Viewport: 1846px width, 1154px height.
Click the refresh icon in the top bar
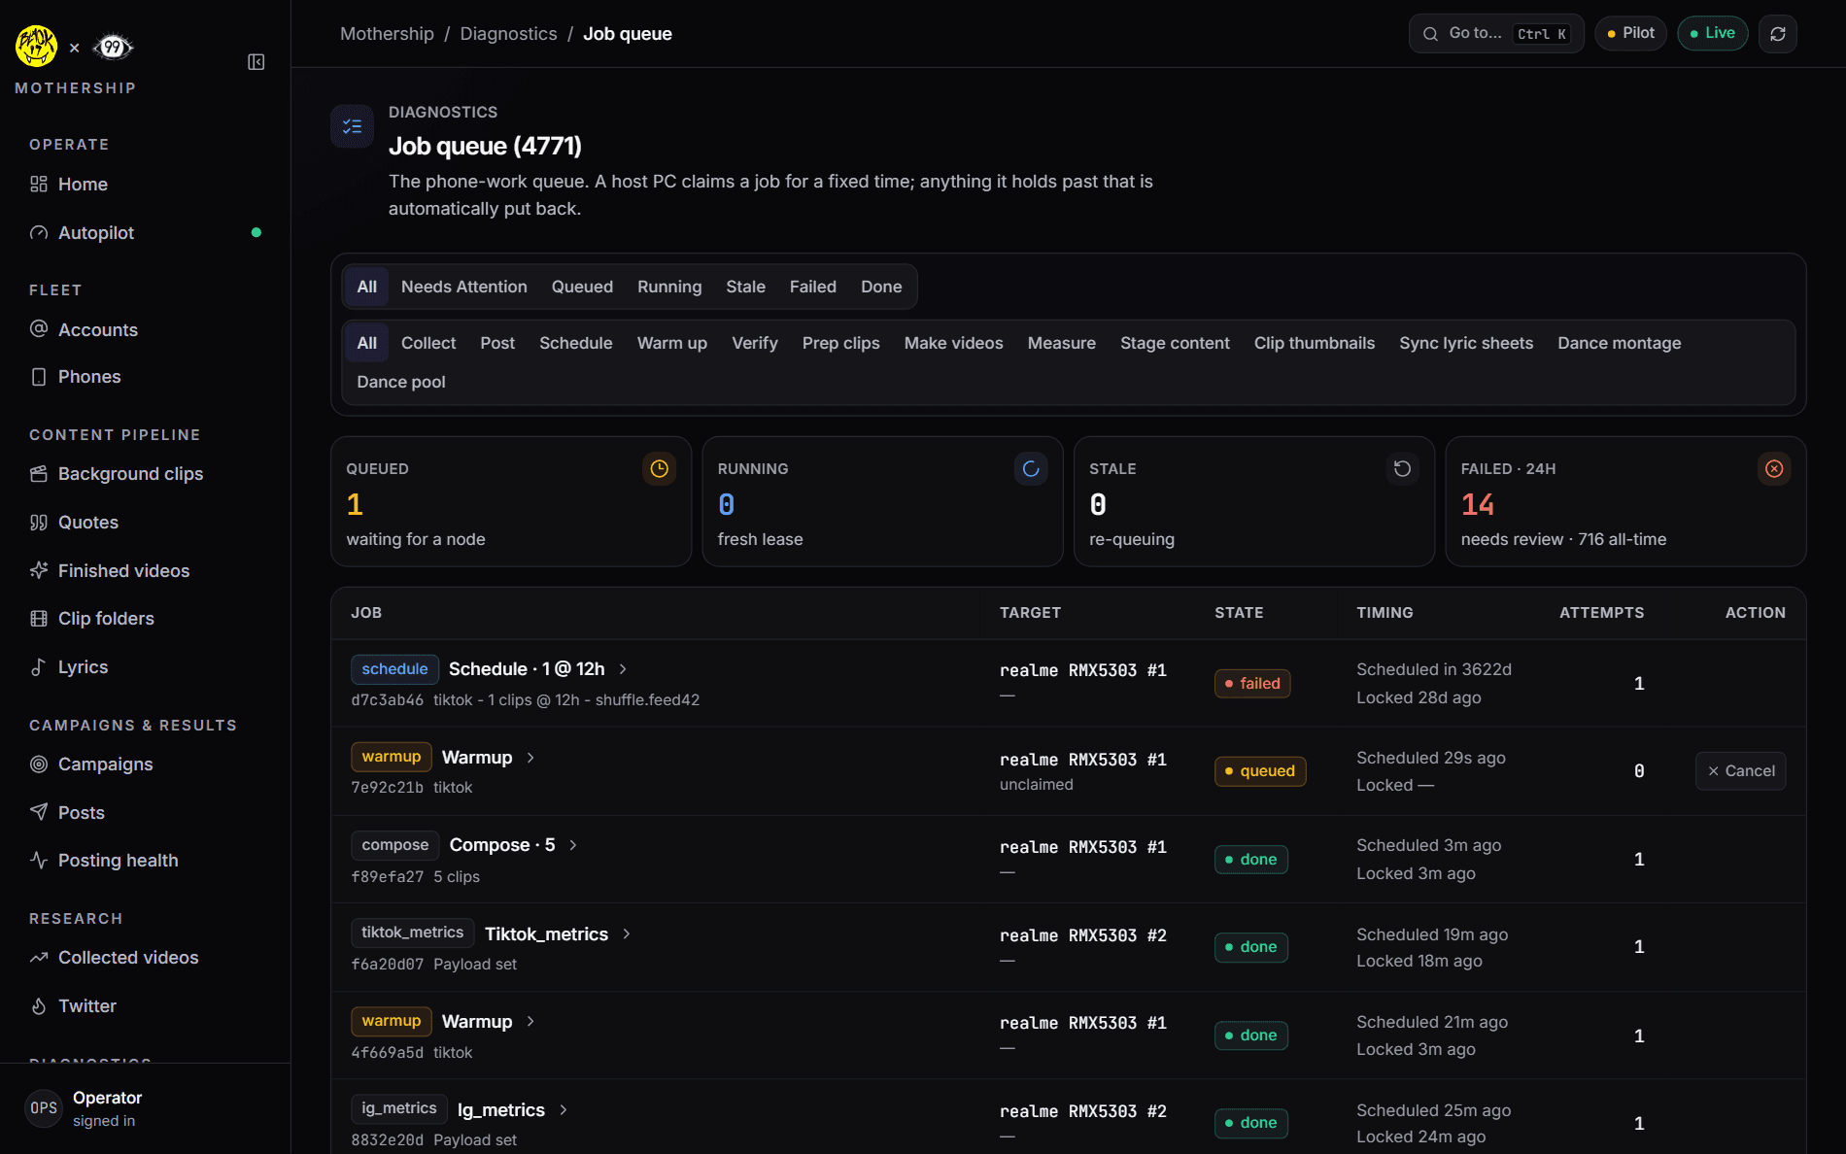click(x=1778, y=34)
